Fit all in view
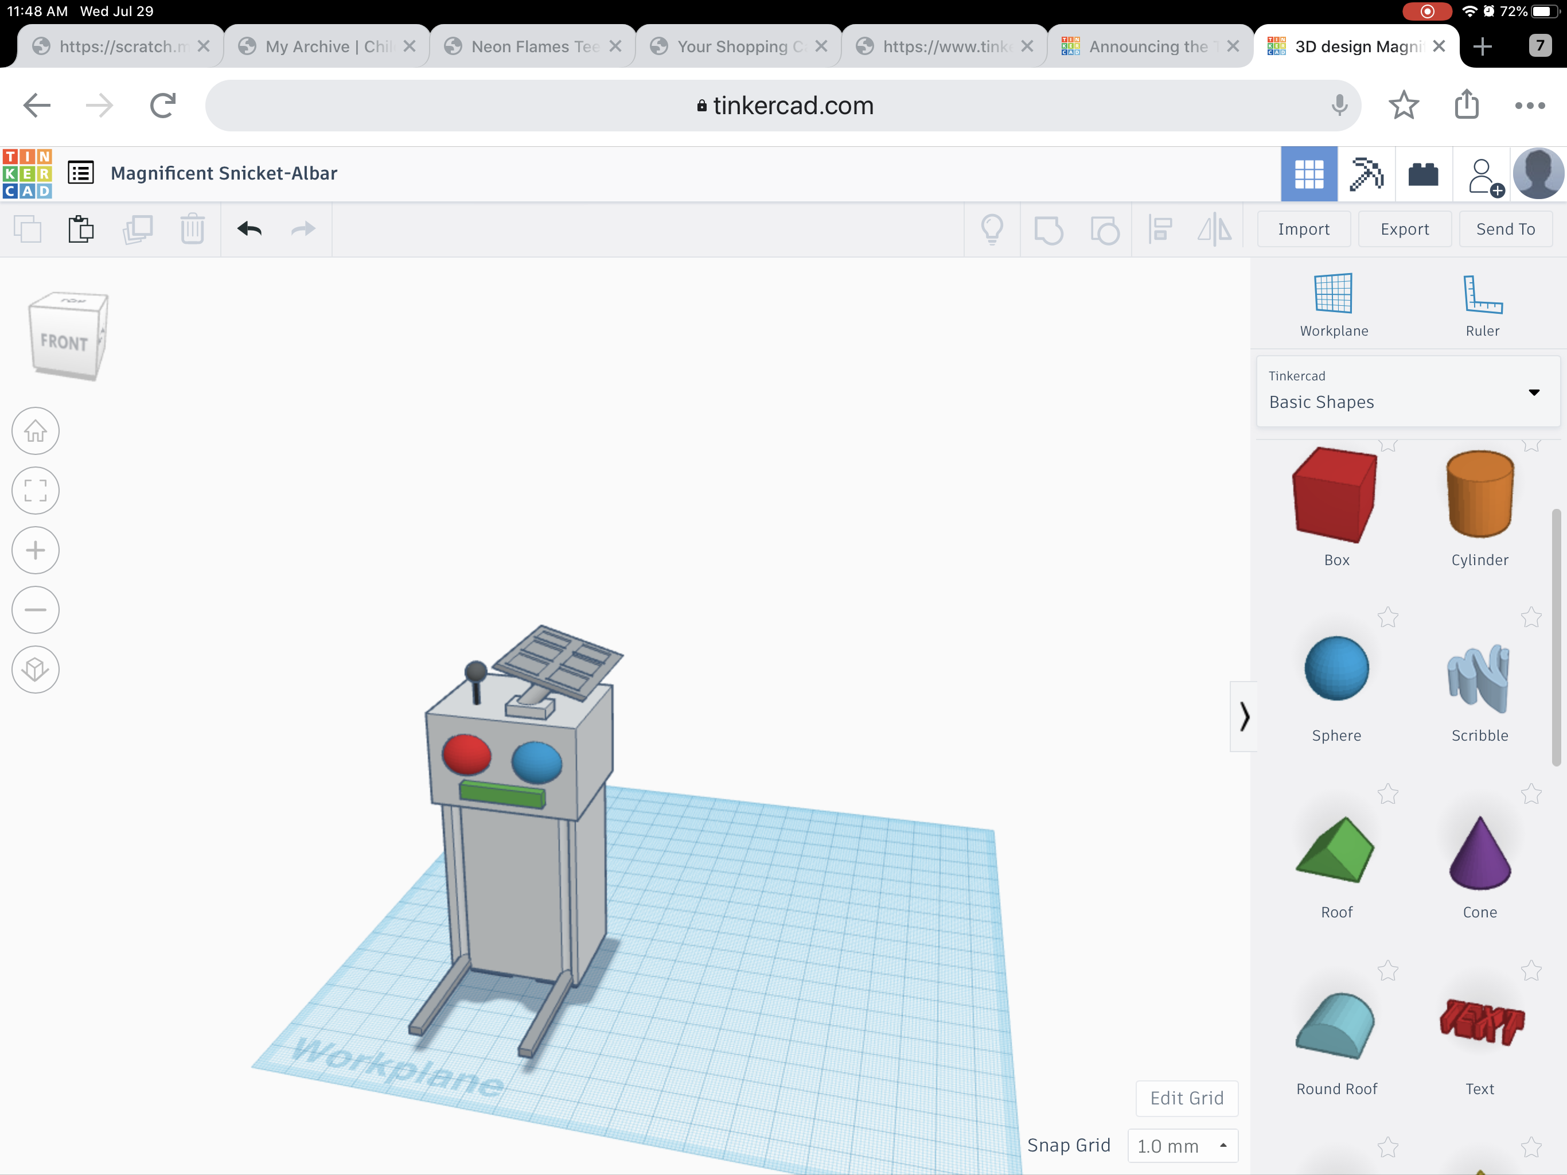 36,491
